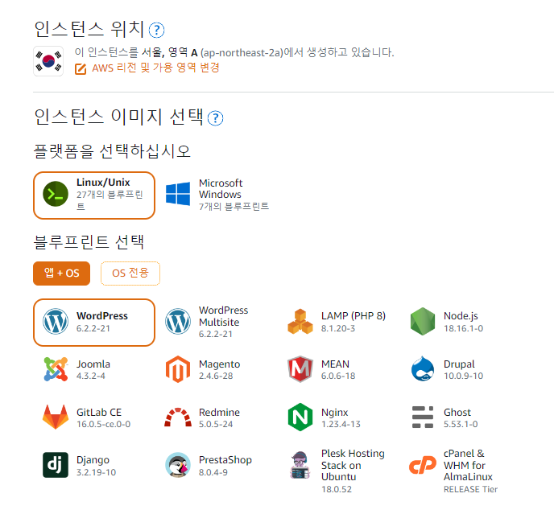The height and width of the screenshot is (510, 554).
Task: Switch to the OS 전용 tab
Action: coord(130,274)
